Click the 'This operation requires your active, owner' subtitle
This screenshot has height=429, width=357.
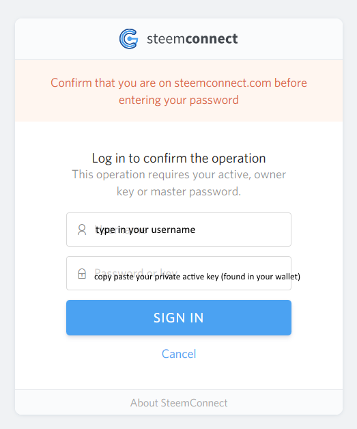tap(179, 175)
